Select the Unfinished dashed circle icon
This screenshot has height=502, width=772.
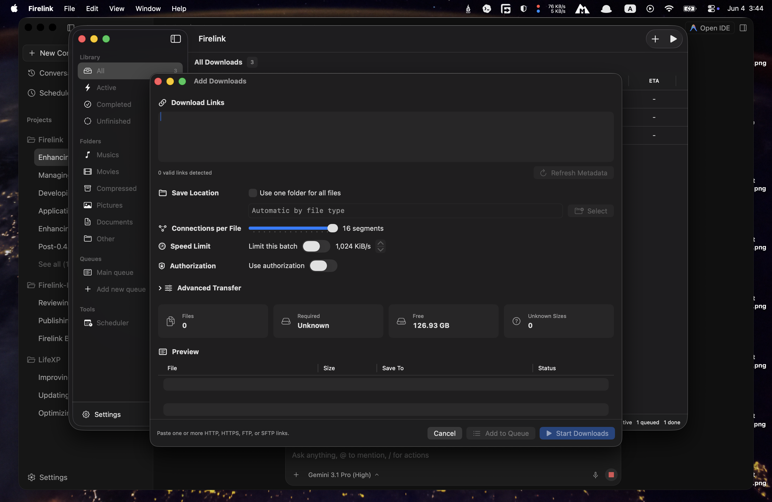[x=88, y=121]
